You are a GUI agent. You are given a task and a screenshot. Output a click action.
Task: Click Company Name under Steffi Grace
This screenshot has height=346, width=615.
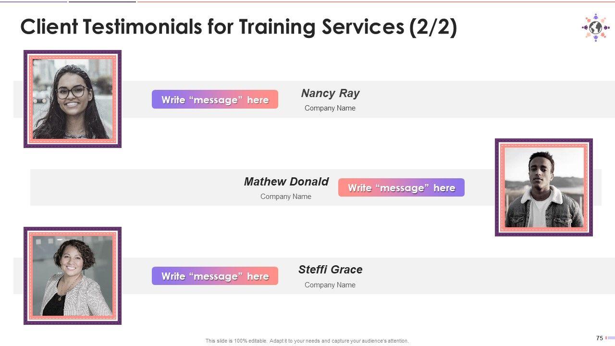[330, 285]
